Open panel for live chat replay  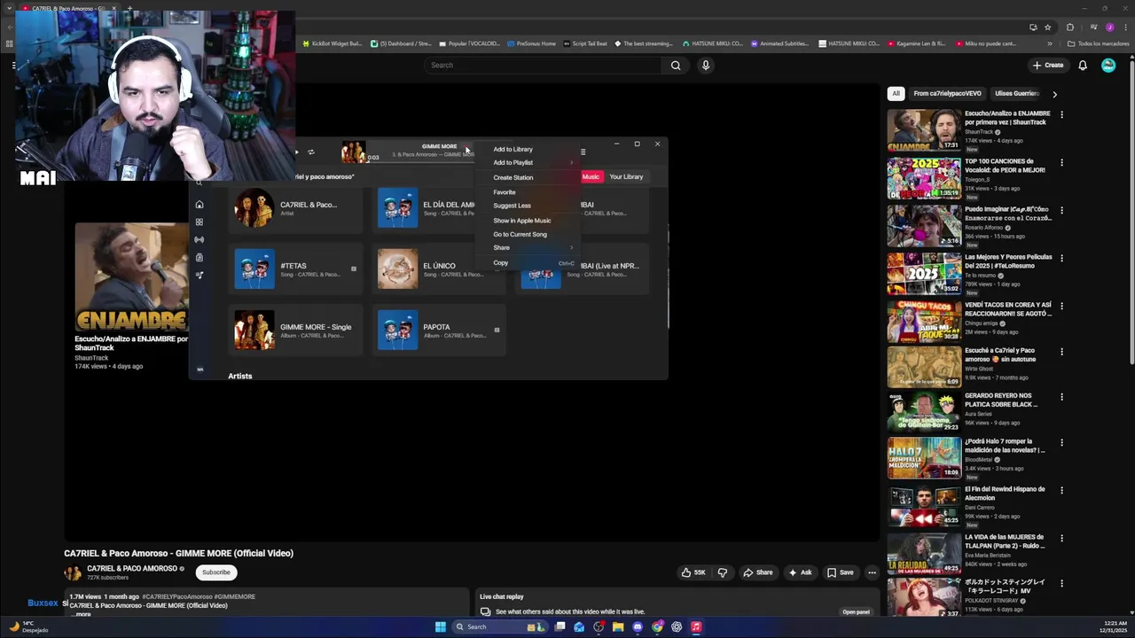856,612
